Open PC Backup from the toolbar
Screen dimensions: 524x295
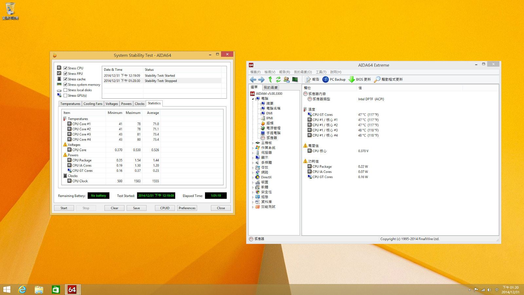click(x=334, y=79)
